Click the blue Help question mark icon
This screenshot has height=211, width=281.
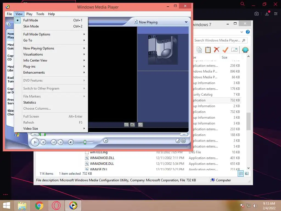[248, 32]
